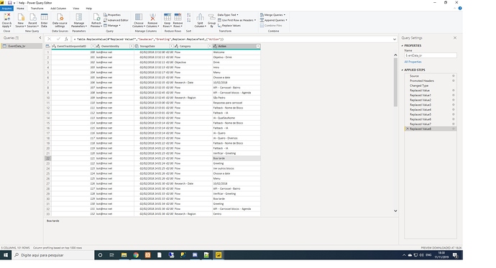Image resolution: width=496 pixels, height=268 pixels.
Task: Select the Replaced Value3 applied step
Action: pos(421,105)
